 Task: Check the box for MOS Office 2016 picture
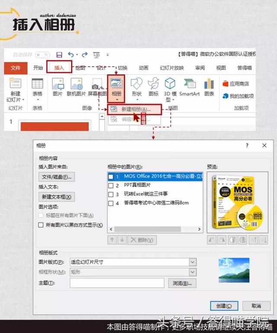(x=111, y=176)
